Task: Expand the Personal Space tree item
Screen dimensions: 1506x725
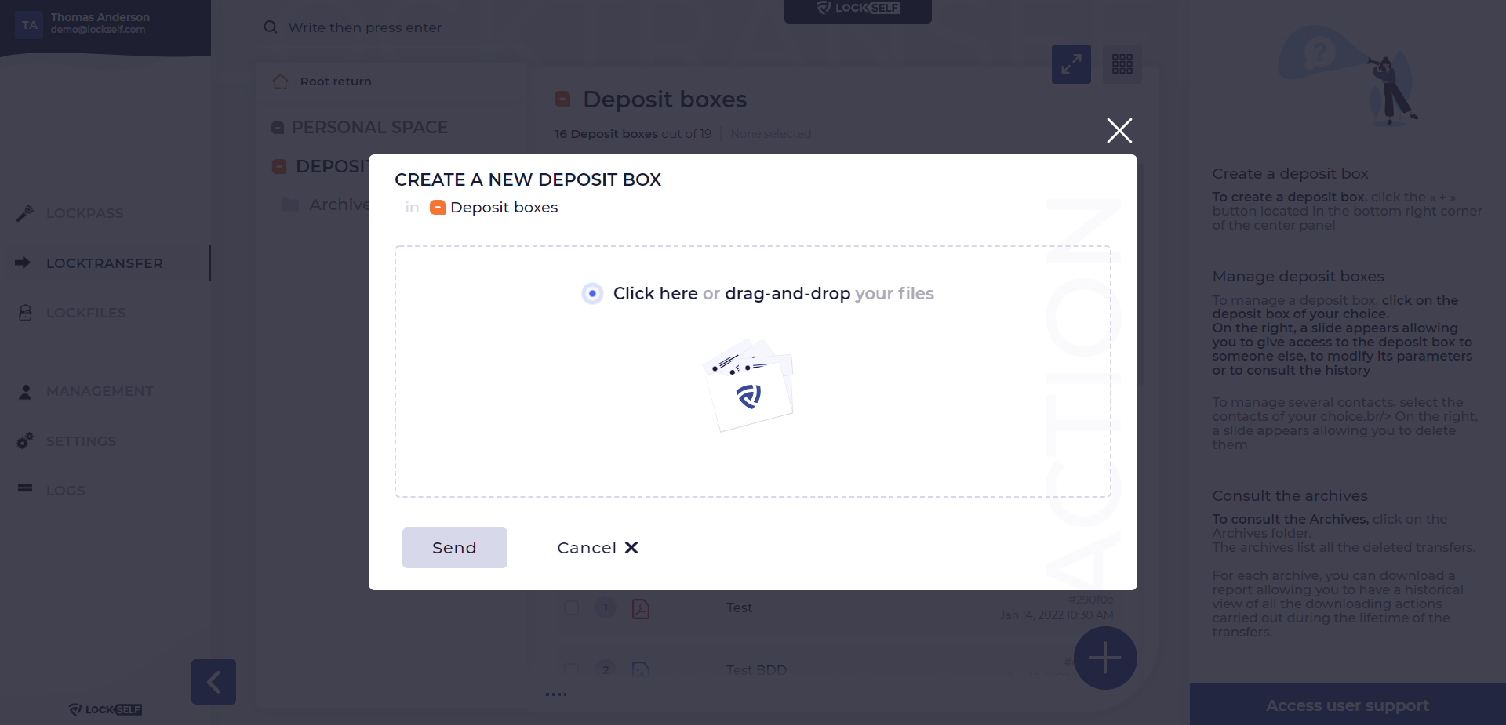Action: pos(360,127)
